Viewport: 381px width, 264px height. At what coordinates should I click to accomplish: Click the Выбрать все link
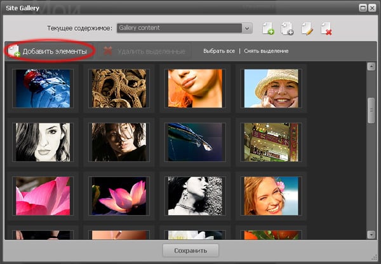point(219,51)
